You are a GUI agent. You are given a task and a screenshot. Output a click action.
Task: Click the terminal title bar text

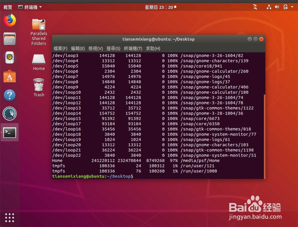click(158, 39)
